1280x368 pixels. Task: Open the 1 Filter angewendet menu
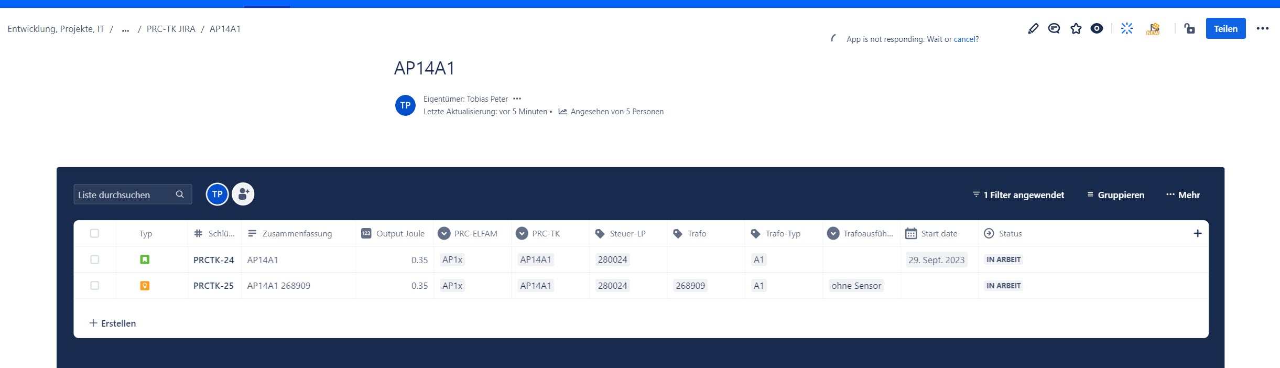[x=1018, y=195]
